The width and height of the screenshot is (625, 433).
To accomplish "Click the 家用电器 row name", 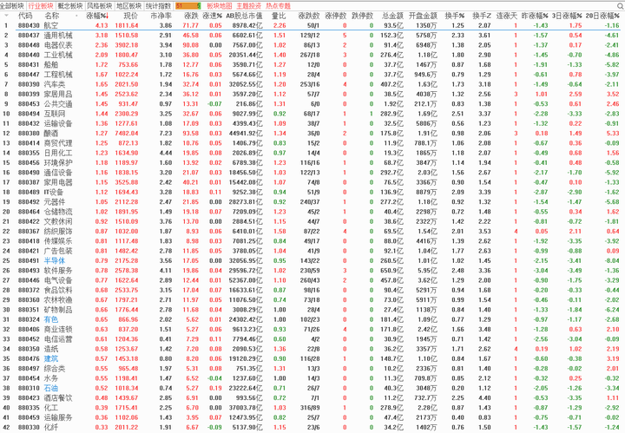I will tap(58, 182).
